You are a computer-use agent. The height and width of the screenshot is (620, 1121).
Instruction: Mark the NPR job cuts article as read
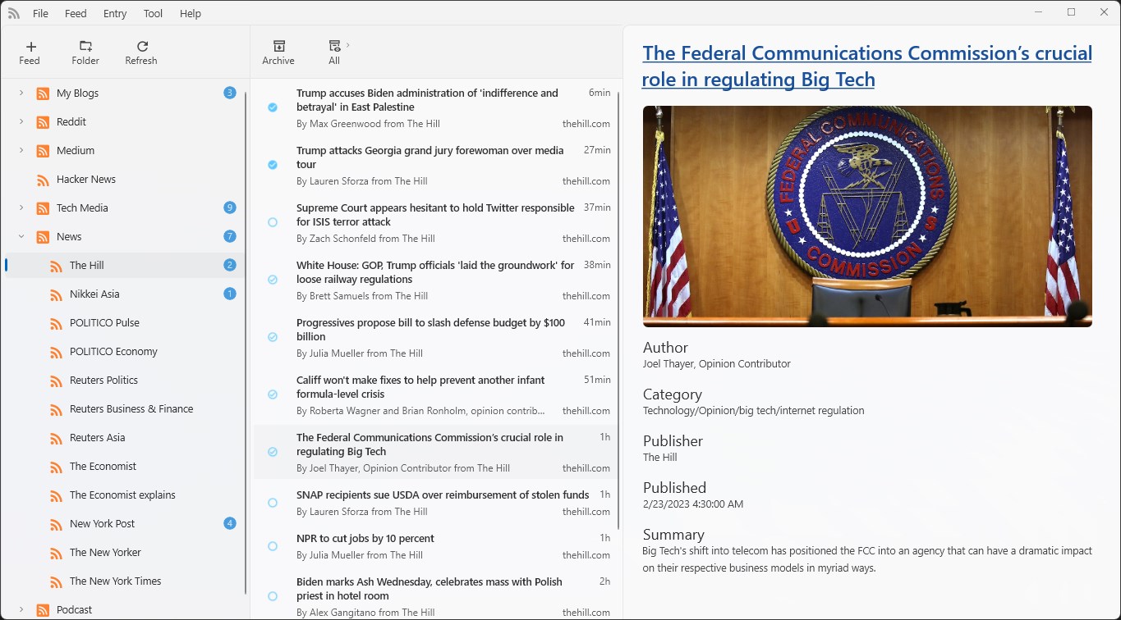click(272, 546)
